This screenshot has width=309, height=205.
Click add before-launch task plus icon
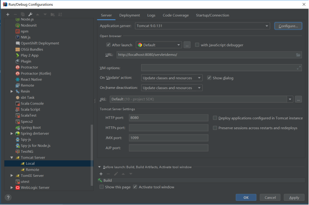tap(101, 174)
